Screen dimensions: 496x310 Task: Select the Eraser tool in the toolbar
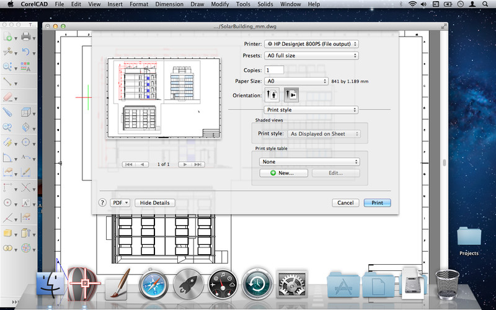point(8,97)
